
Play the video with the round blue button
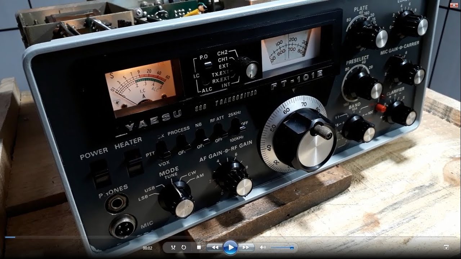[230, 247]
